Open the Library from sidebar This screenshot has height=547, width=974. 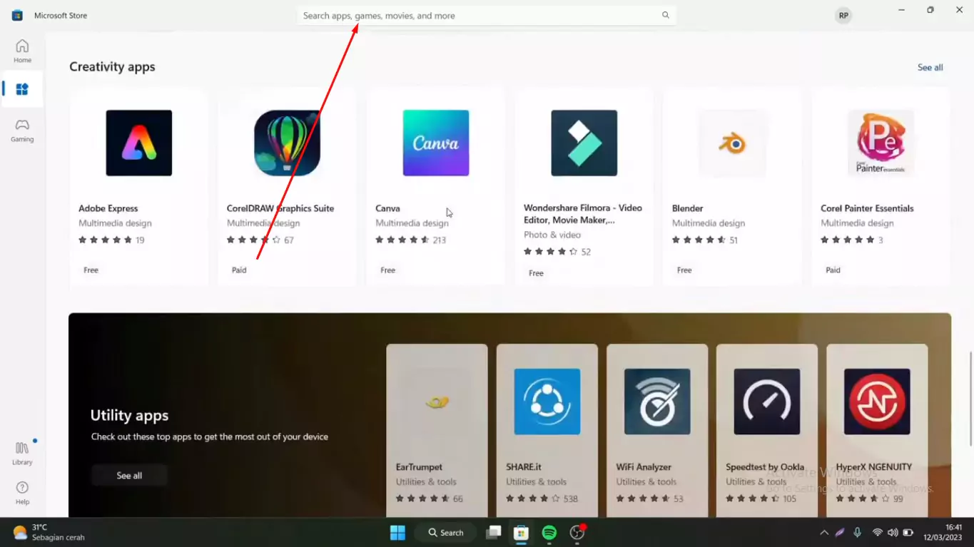pos(22,453)
